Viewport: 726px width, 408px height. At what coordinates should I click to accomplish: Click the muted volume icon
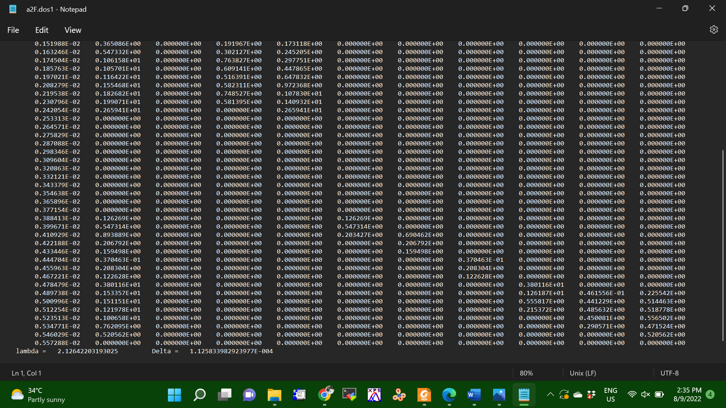click(645, 395)
